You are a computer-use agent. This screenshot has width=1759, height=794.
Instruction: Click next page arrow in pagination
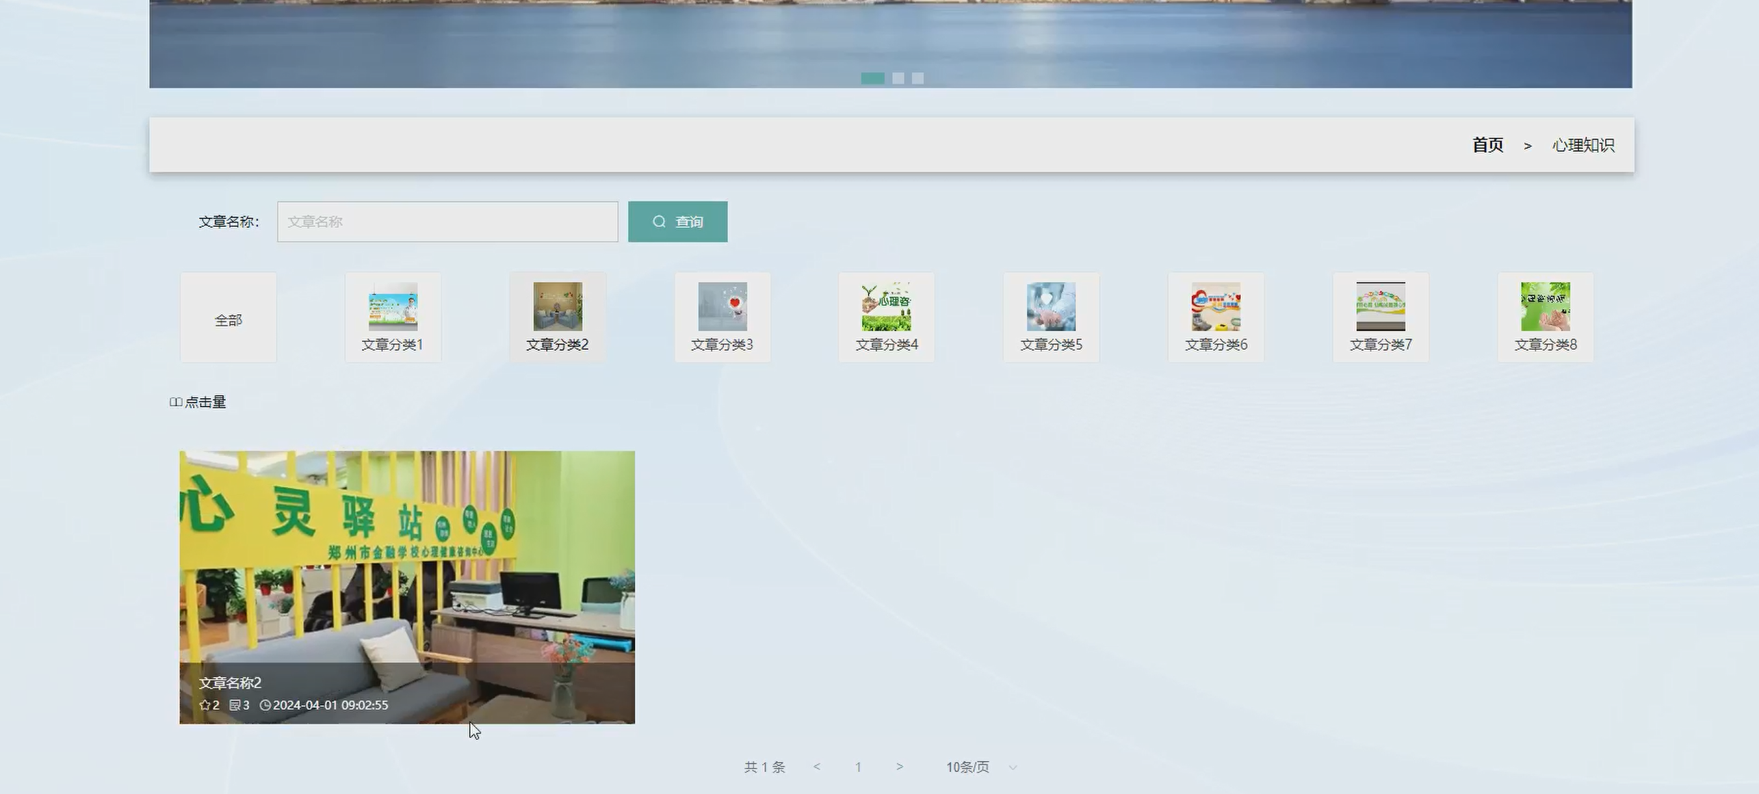tap(899, 767)
